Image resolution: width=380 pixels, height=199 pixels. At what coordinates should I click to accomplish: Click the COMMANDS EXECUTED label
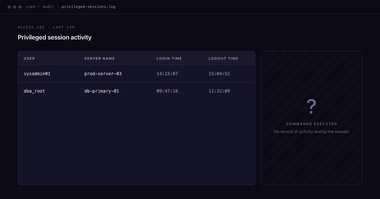click(x=312, y=124)
